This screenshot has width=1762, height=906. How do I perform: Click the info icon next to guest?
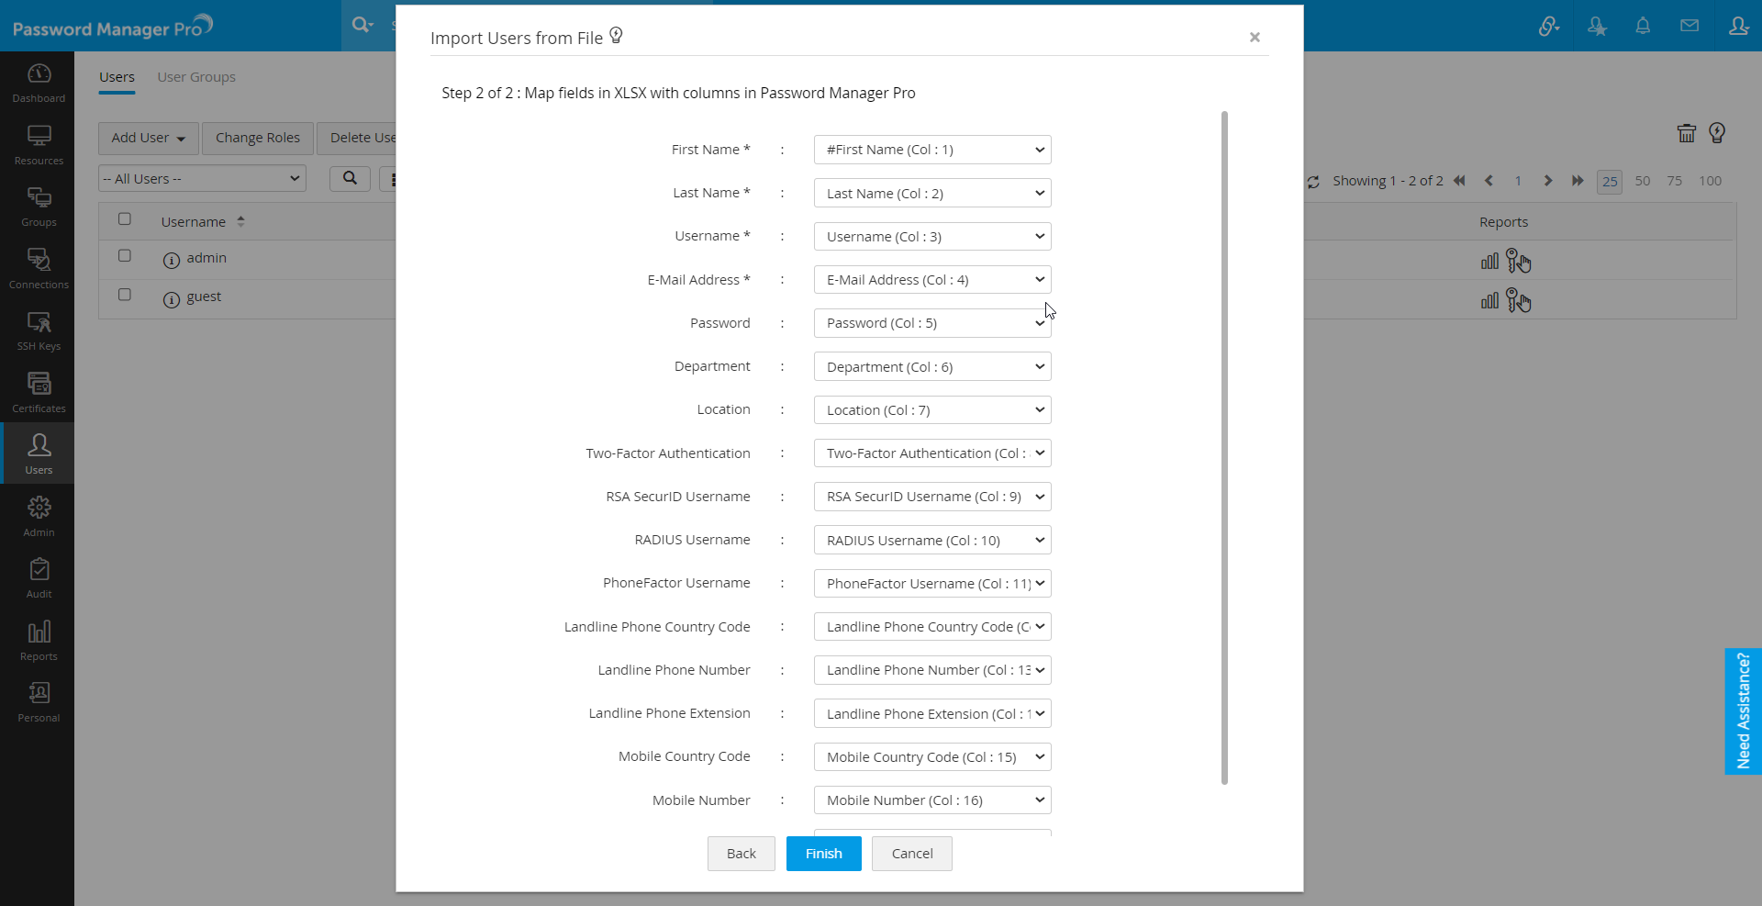[171, 299]
